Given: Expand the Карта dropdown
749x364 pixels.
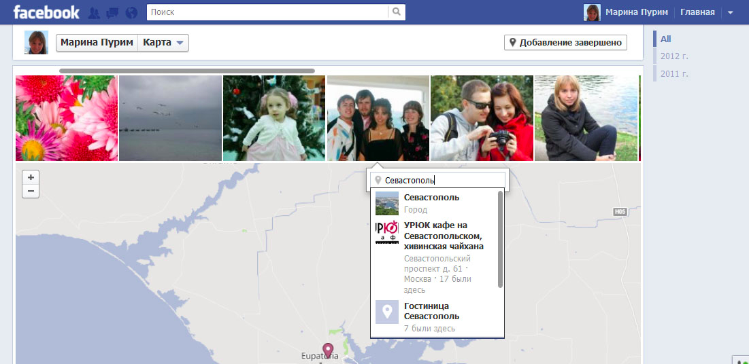Looking at the screenshot, I should click(x=163, y=43).
